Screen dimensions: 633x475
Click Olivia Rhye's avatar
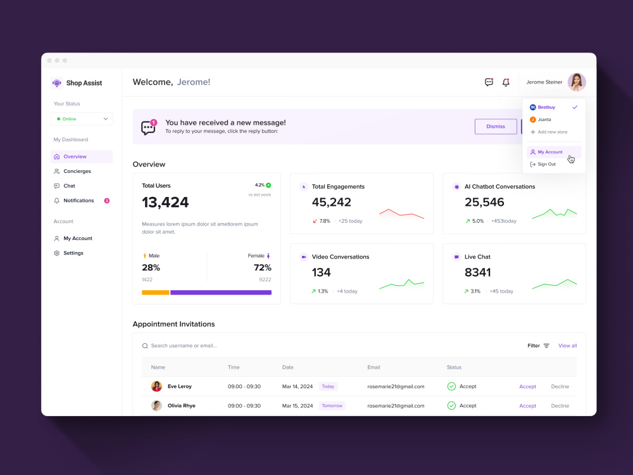click(156, 405)
